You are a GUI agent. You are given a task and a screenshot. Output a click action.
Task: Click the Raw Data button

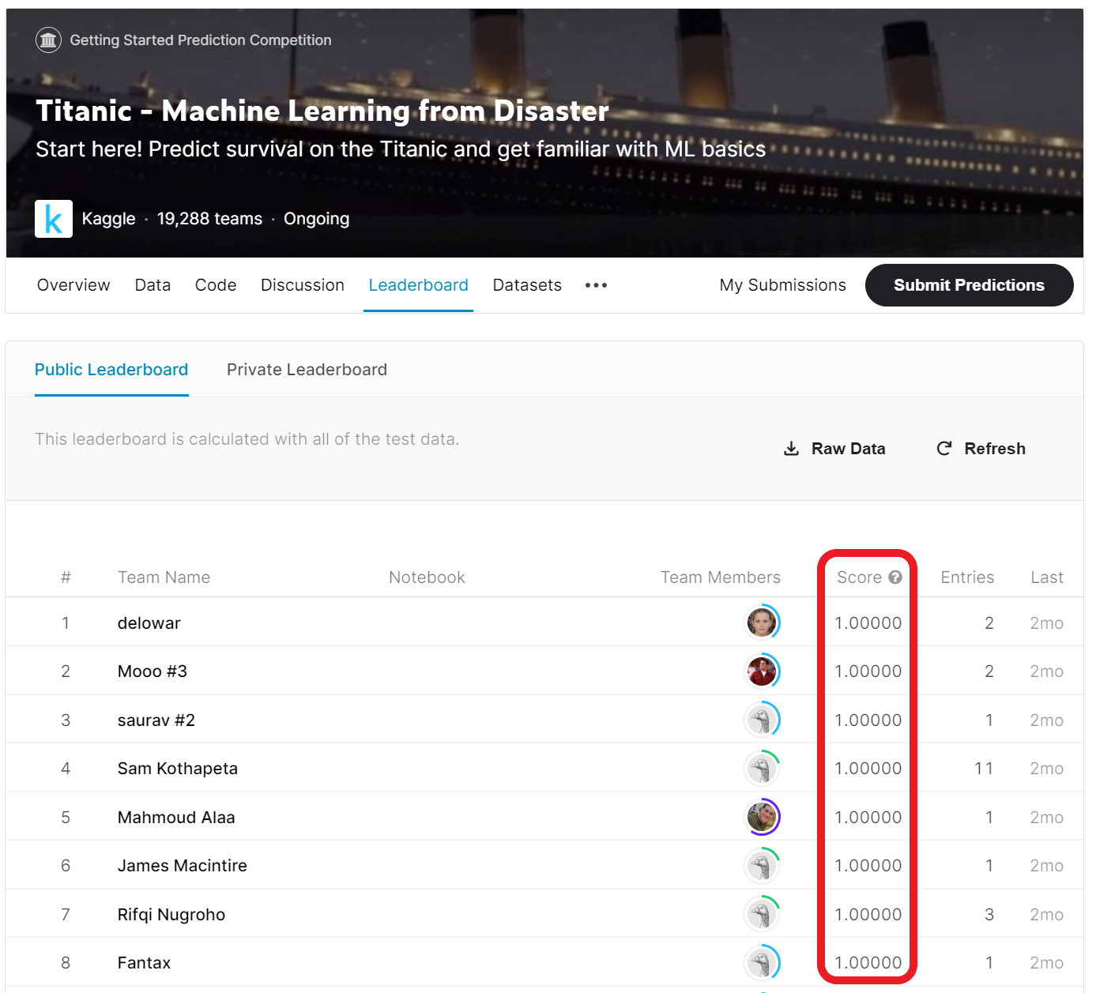click(x=834, y=449)
